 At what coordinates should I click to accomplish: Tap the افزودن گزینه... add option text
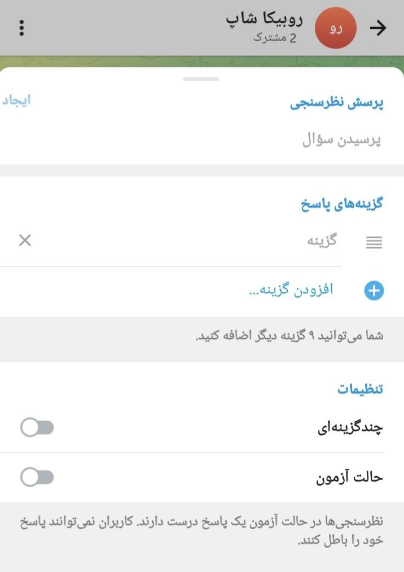click(291, 290)
